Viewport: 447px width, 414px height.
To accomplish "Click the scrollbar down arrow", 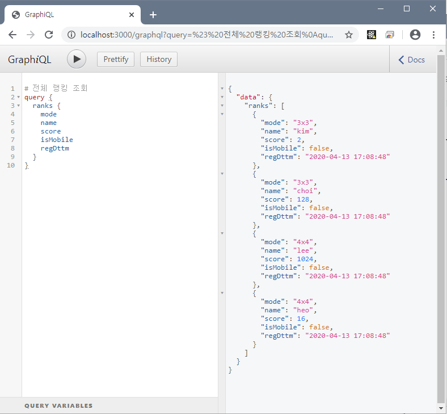I will 441,408.
